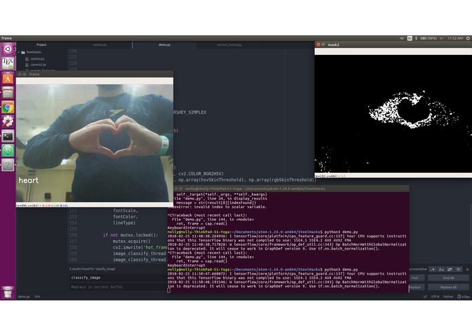Image resolution: width=472 pixels, height=335 pixels.
Task: Open the session gear menu in top bar
Action: click(468, 39)
